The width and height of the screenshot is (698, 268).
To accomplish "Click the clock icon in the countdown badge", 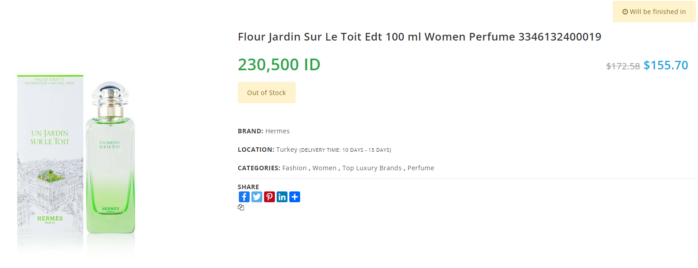I will point(625,12).
